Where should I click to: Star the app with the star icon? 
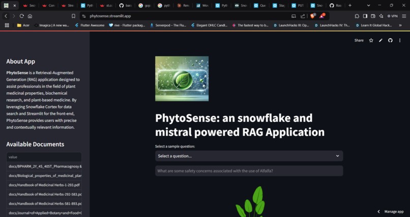click(x=371, y=41)
